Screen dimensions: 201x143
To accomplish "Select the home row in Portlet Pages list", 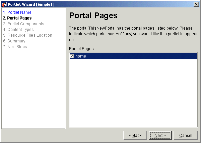I will pos(133,56).
